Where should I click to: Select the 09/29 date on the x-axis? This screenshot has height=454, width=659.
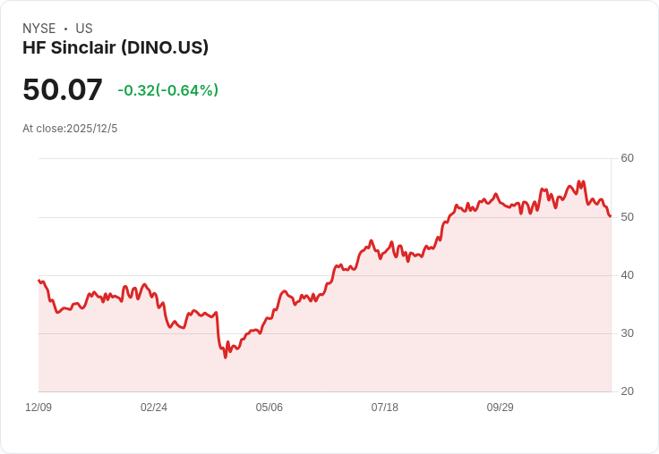coord(501,408)
